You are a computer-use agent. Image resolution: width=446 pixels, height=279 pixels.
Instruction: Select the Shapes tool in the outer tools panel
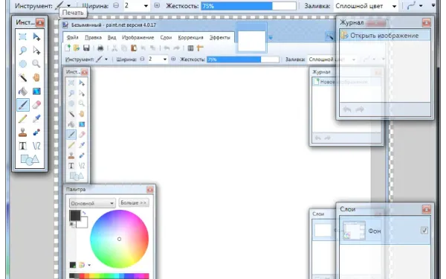30,160
